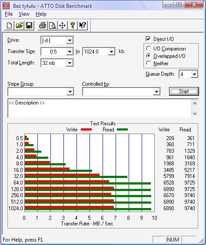Click the write value 209
The width and height of the screenshot is (206, 245).
pos(170,138)
